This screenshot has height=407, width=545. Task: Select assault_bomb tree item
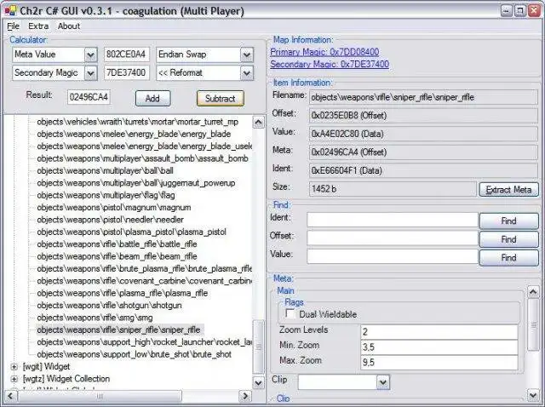[142, 158]
